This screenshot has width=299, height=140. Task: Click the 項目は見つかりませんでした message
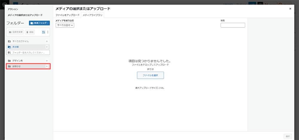[149, 61]
